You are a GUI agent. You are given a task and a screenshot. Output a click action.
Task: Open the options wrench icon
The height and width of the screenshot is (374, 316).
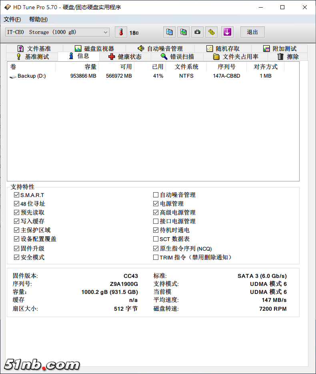pyautogui.click(x=212, y=32)
